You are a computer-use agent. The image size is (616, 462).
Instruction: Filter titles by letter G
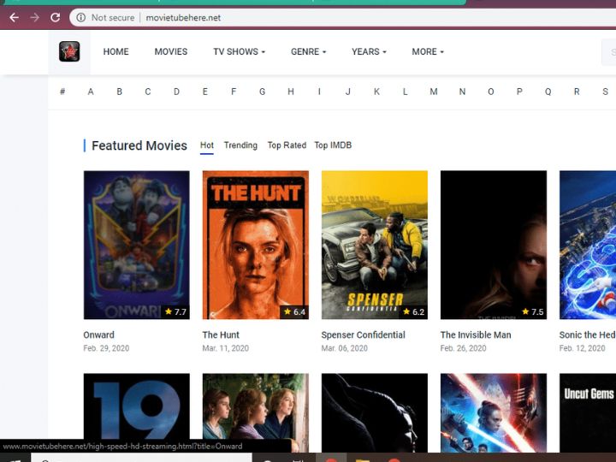tap(262, 92)
